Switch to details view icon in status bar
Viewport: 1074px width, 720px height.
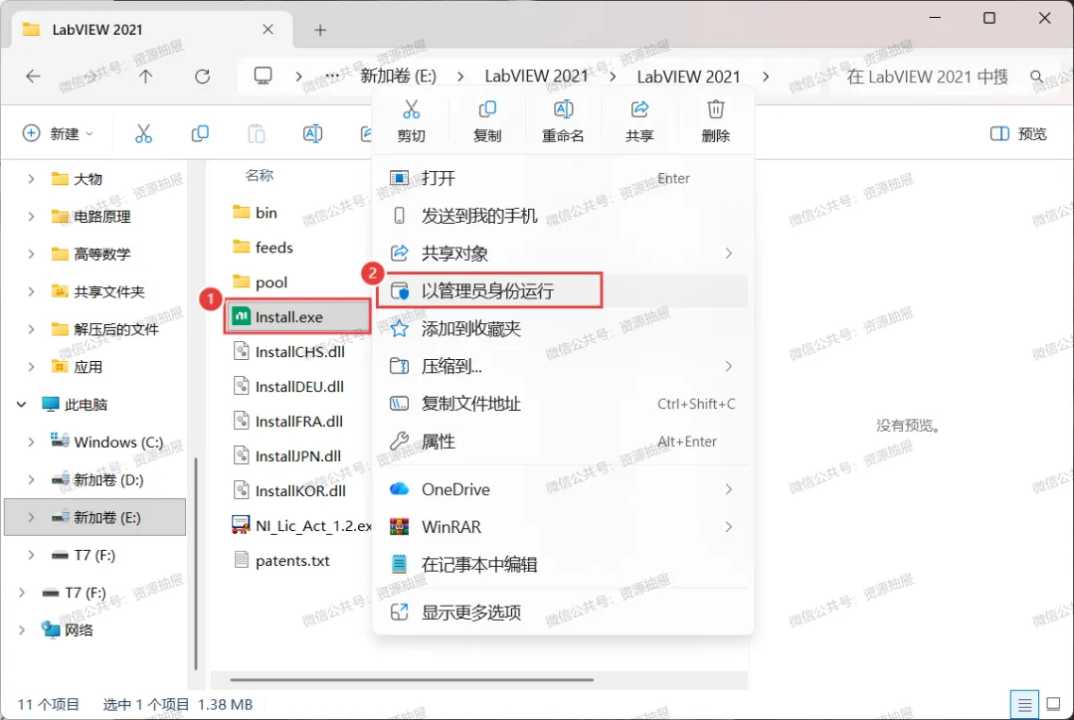click(1024, 704)
